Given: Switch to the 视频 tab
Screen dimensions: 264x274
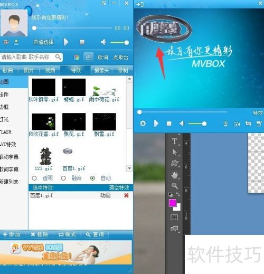Looking at the screenshot, I should (50, 70).
